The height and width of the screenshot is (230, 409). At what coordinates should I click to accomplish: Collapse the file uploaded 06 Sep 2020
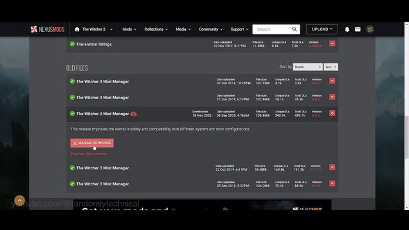(x=332, y=113)
